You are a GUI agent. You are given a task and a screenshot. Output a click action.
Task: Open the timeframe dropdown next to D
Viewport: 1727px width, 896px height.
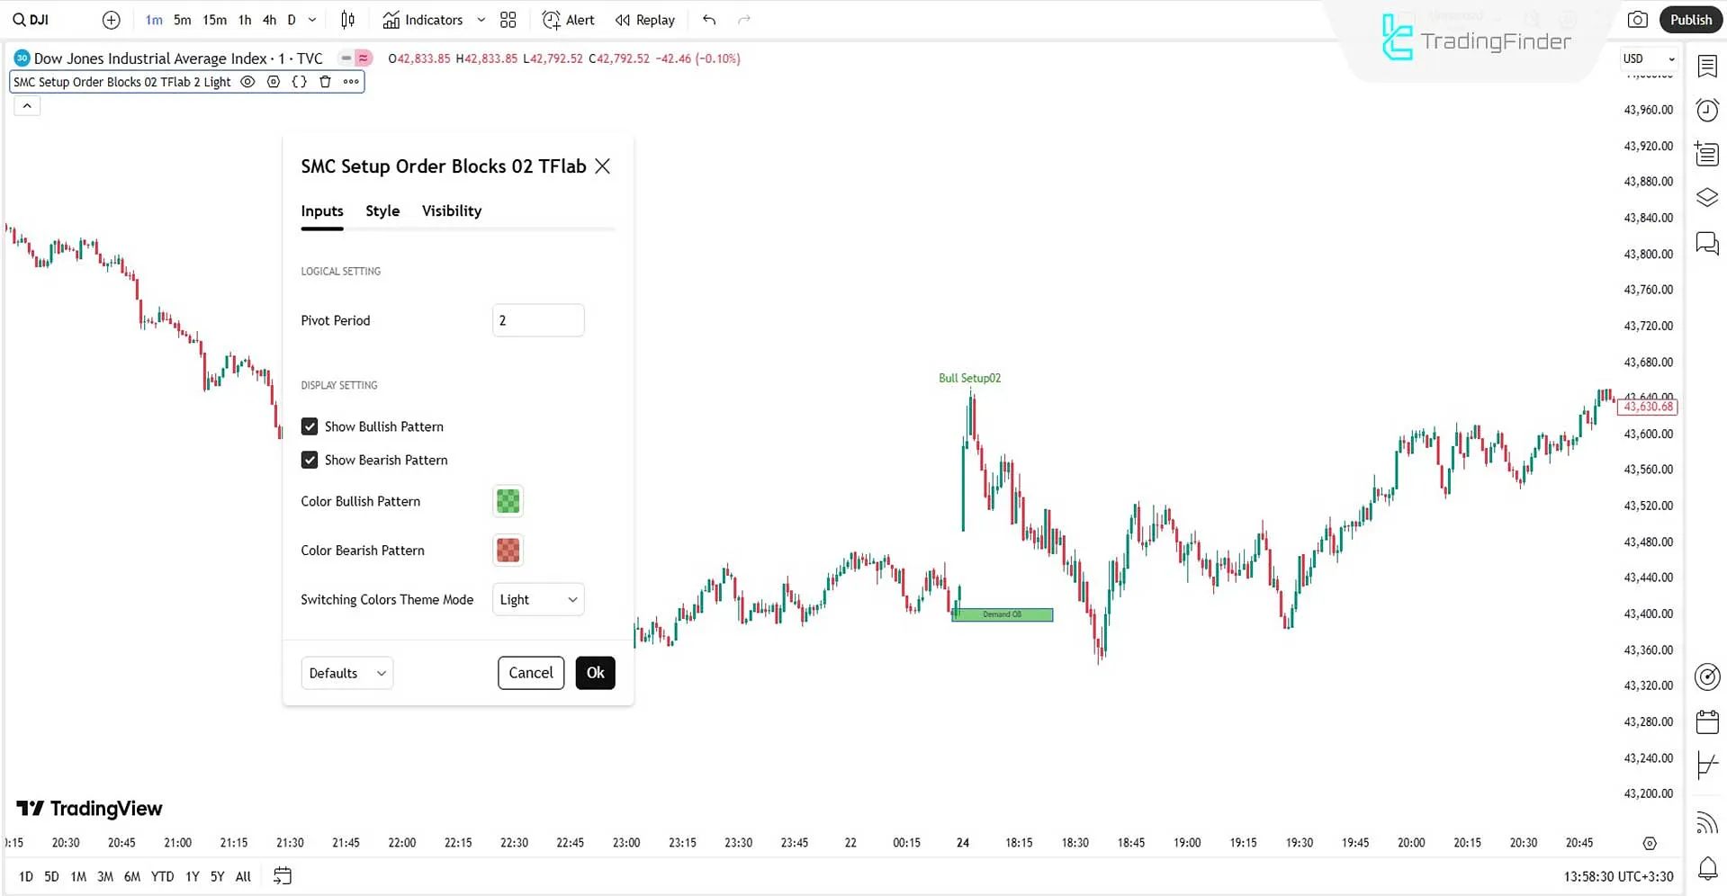coord(311,19)
